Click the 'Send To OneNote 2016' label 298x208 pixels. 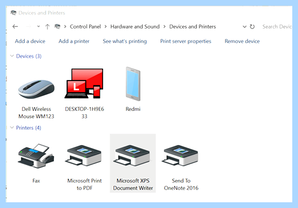[x=181, y=184]
